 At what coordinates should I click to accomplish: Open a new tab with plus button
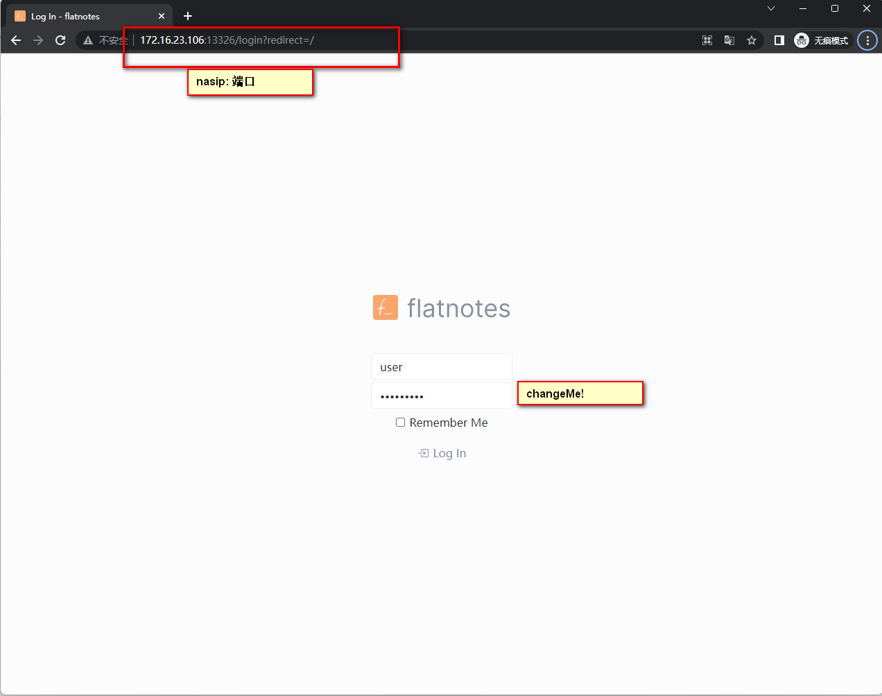click(188, 16)
